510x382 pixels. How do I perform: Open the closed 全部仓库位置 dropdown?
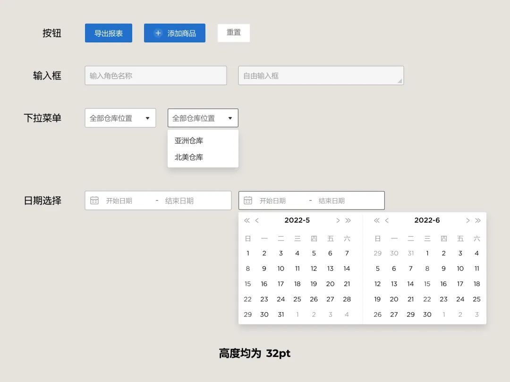coord(120,118)
